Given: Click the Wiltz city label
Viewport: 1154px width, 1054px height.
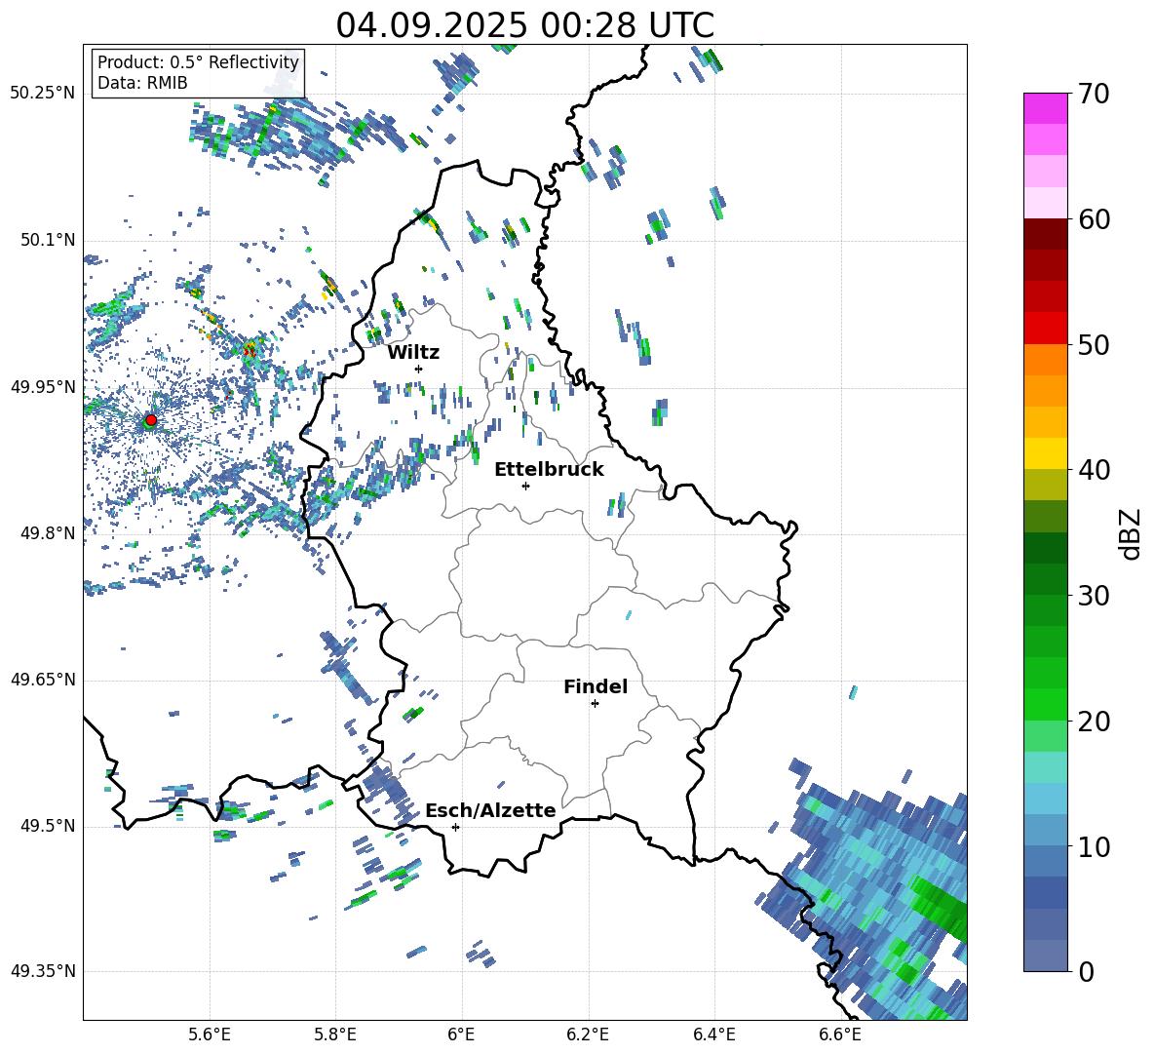Looking at the screenshot, I should click(x=413, y=353).
